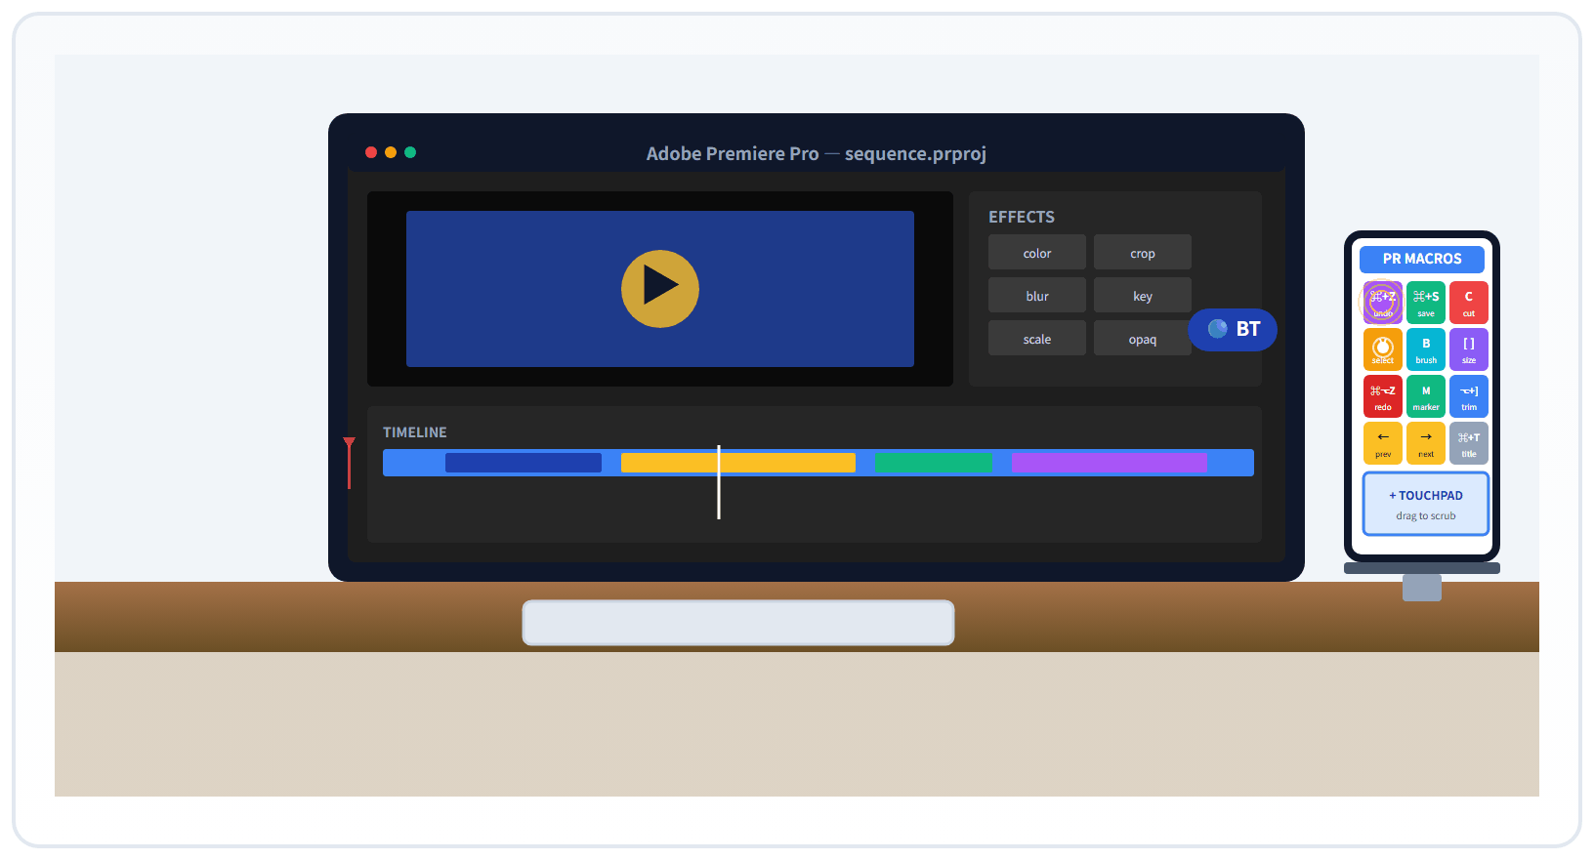Select the yellow timeline clip
The width and height of the screenshot is (1594, 860).
(x=738, y=463)
